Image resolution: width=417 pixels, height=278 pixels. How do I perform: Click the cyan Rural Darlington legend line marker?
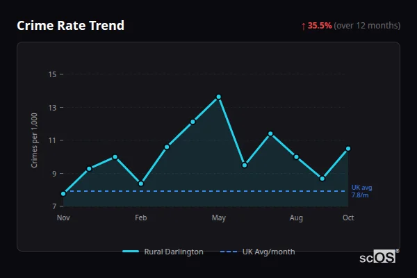tap(131, 252)
